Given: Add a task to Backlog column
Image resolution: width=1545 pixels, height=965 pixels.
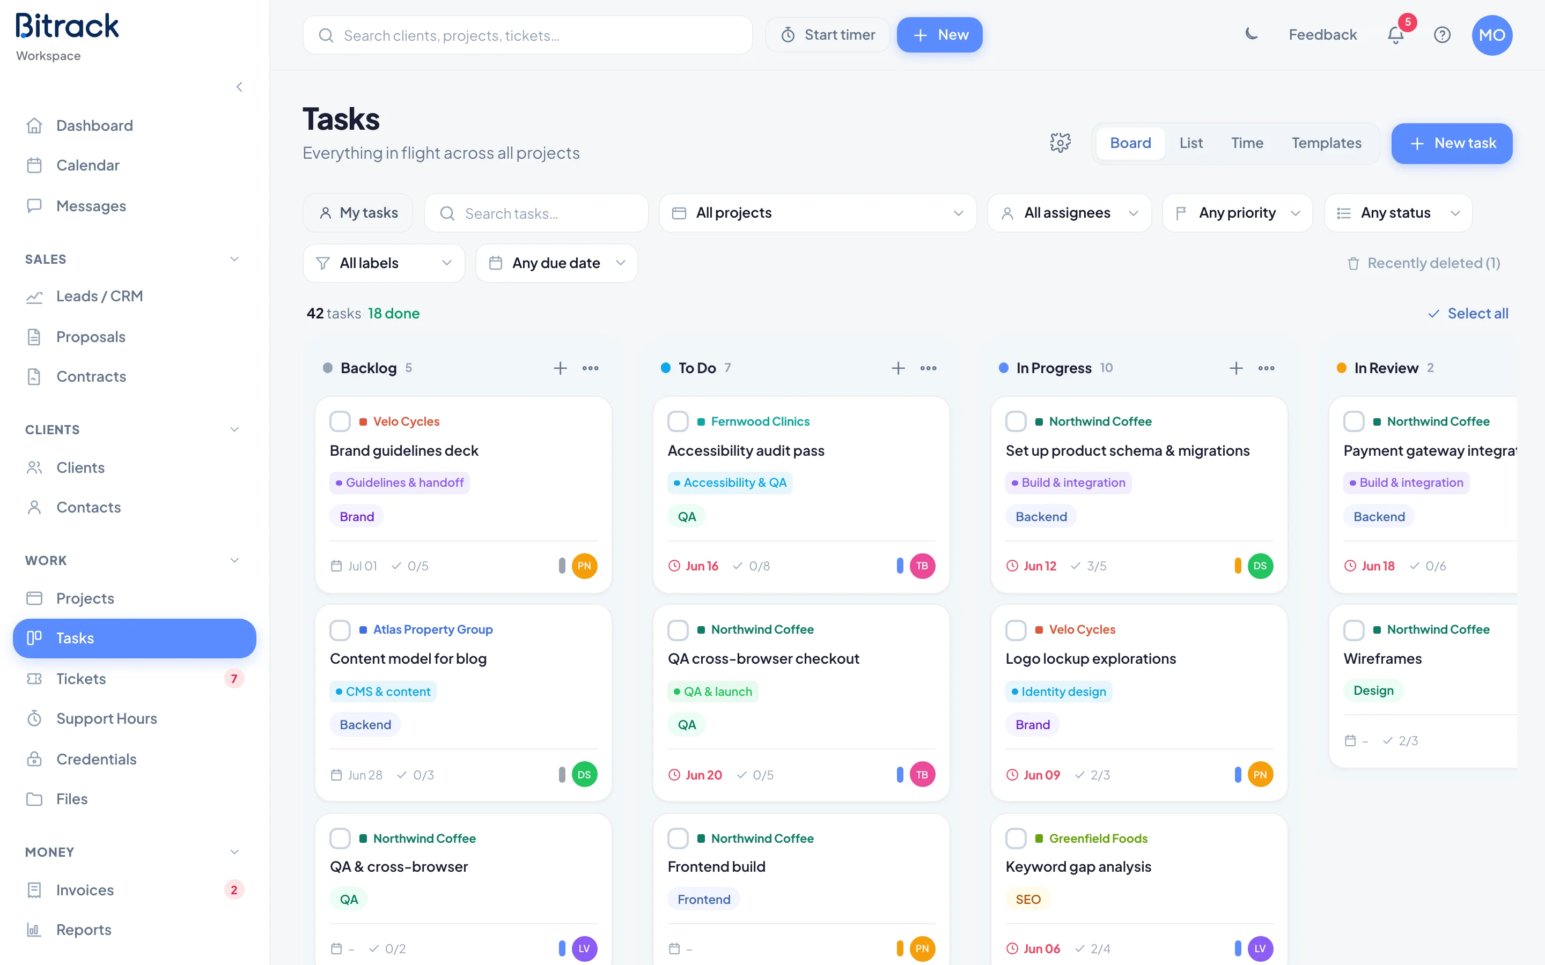Looking at the screenshot, I should [x=560, y=368].
